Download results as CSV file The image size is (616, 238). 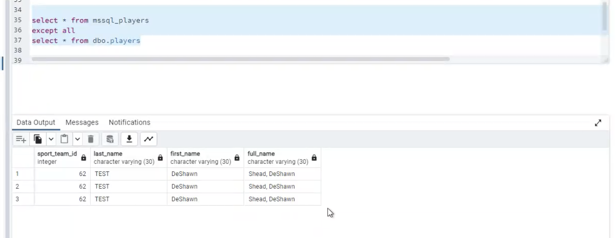129,139
